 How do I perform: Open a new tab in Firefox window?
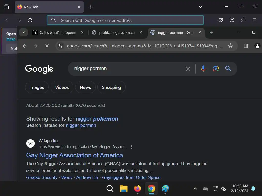91,7
